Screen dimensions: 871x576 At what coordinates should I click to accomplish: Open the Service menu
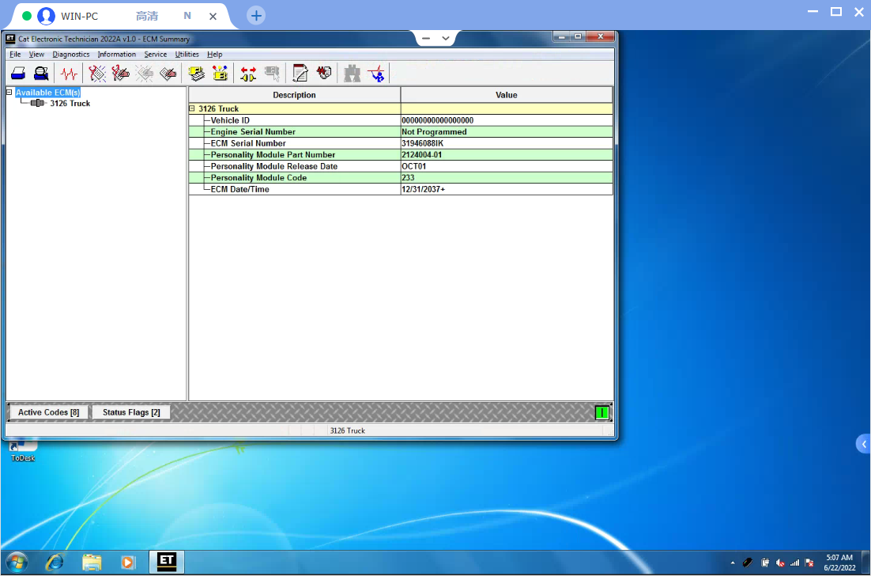pyautogui.click(x=156, y=54)
